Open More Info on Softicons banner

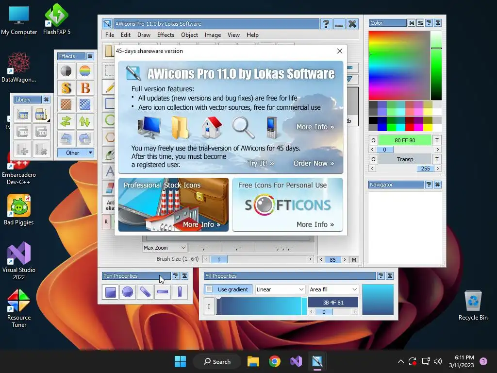click(315, 224)
